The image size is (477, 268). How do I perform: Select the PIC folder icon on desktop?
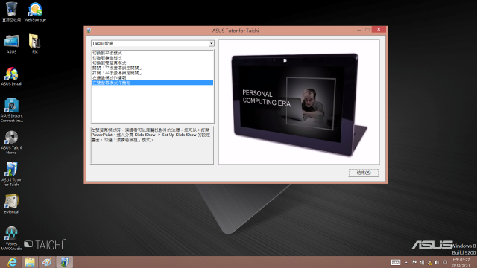pos(35,44)
